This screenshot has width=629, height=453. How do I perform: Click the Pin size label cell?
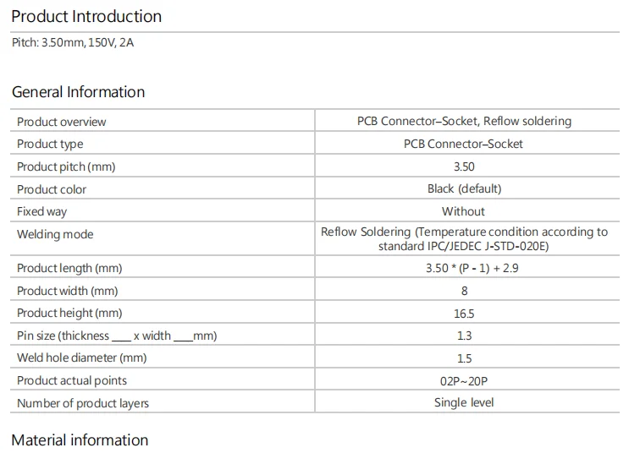[117, 336]
